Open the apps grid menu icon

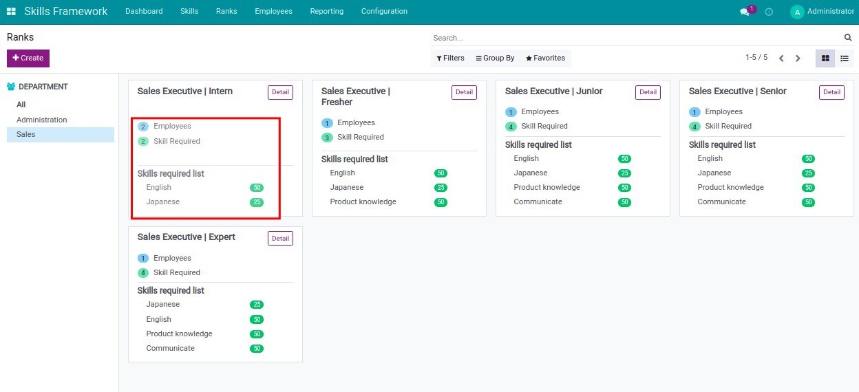click(x=11, y=12)
